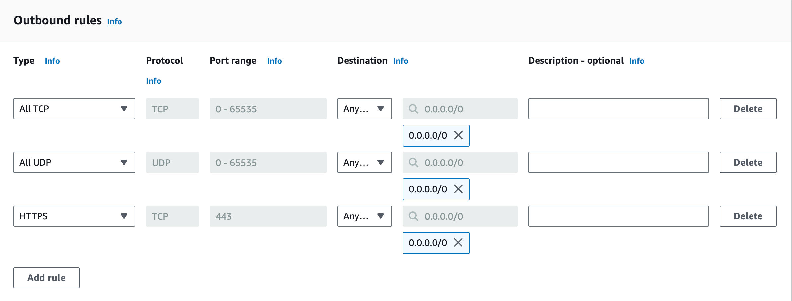The image size is (792, 301).
Task: Expand destination dropdown for All TCP rule
Action: click(364, 109)
